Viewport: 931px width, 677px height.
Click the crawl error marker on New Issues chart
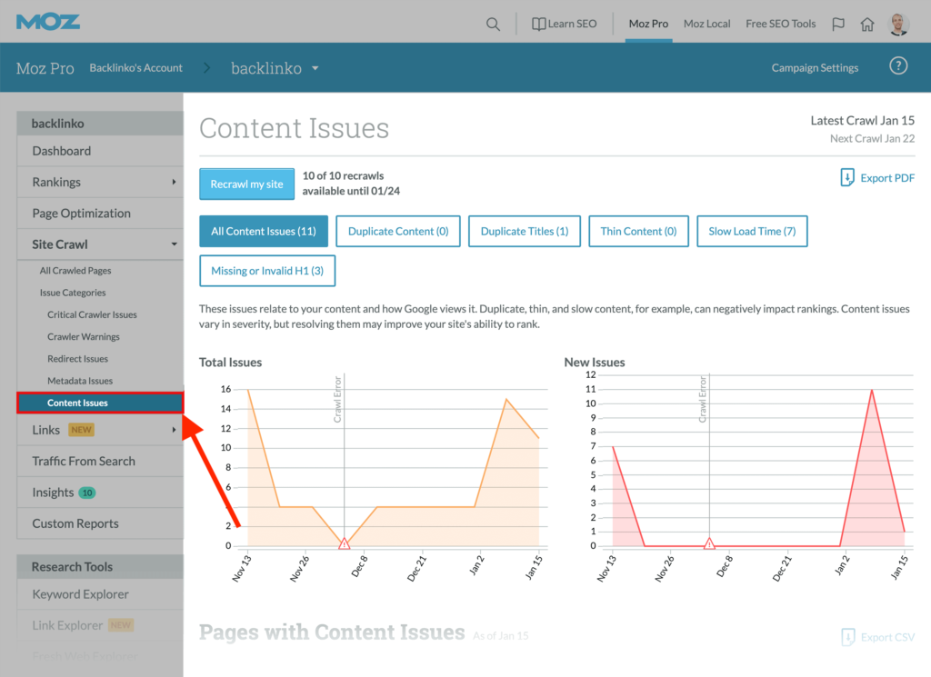click(x=709, y=543)
